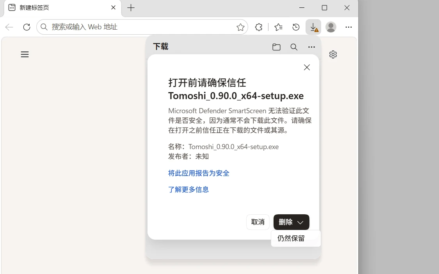Viewport: 439px width, 274px height.
Task: Search downloads magnifier icon
Action: pyautogui.click(x=294, y=47)
